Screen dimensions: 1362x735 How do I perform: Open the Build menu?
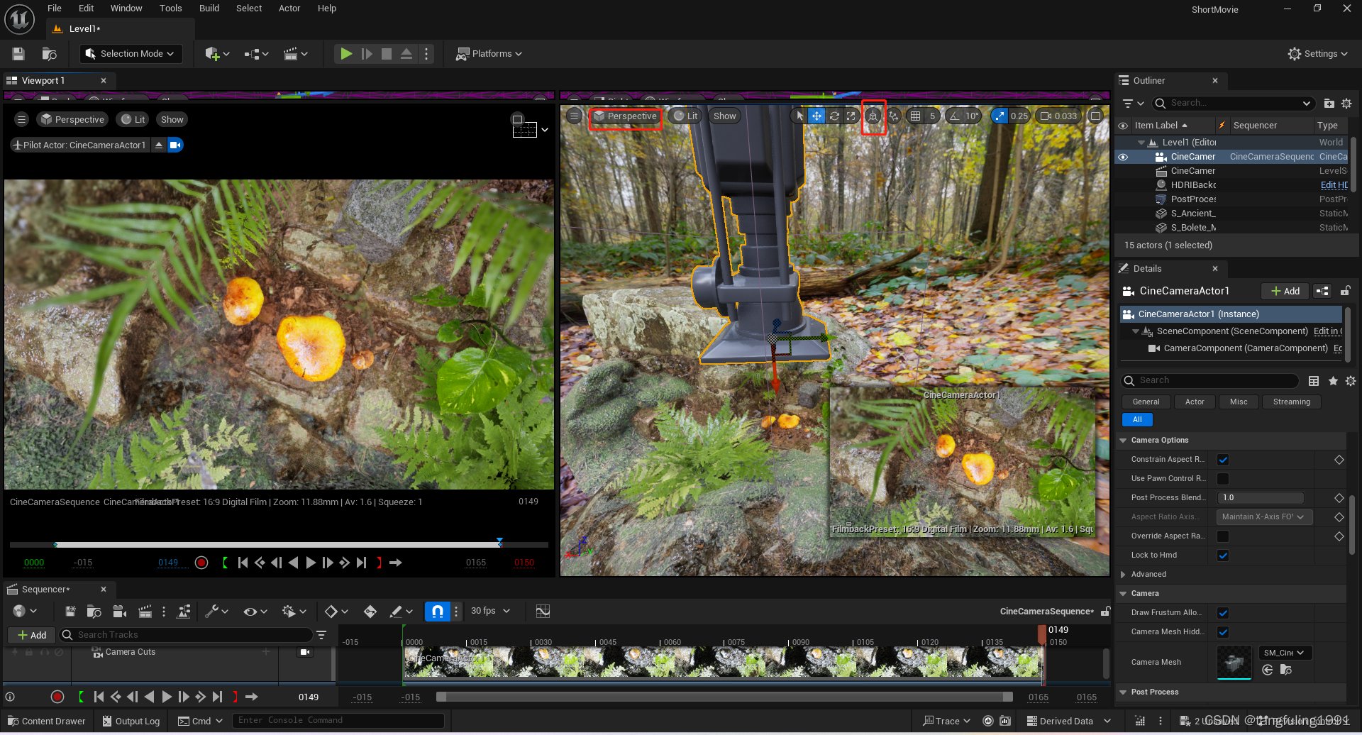pos(209,9)
